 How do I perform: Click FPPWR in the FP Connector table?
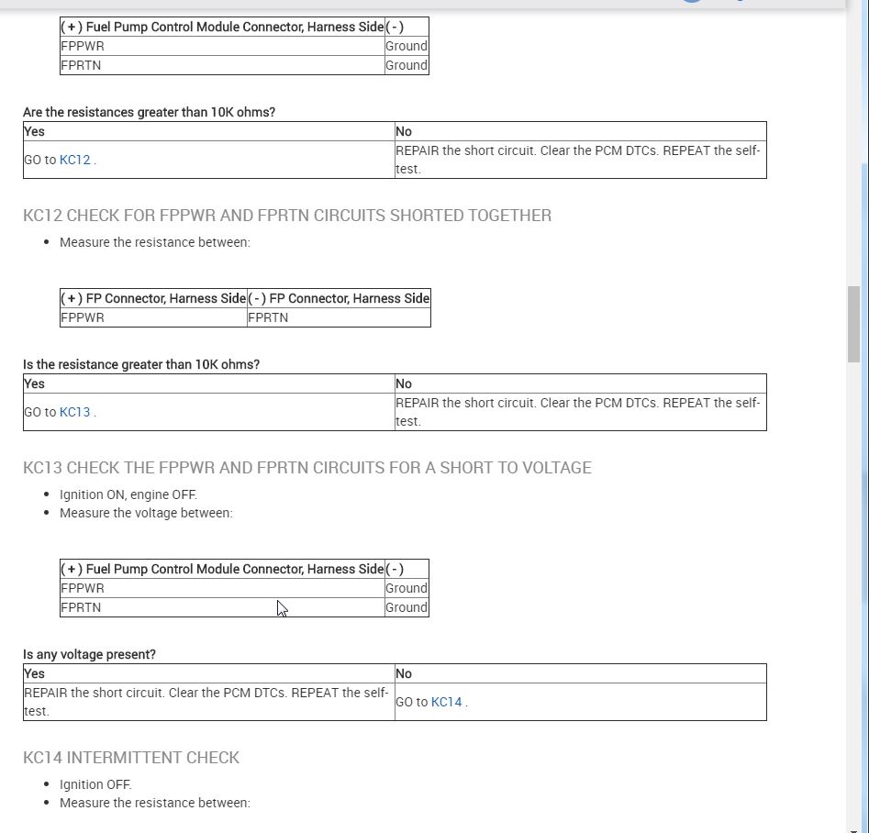(83, 317)
